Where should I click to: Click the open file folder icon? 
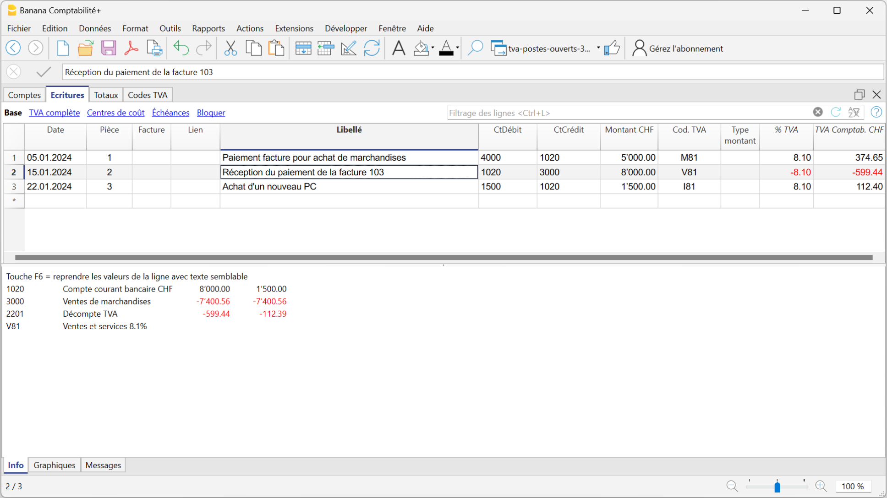coord(85,48)
